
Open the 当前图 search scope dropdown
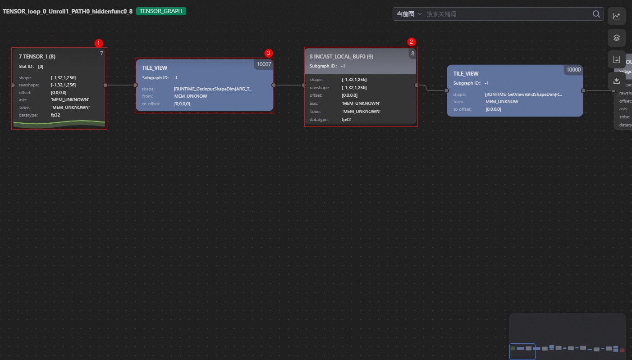(x=409, y=14)
